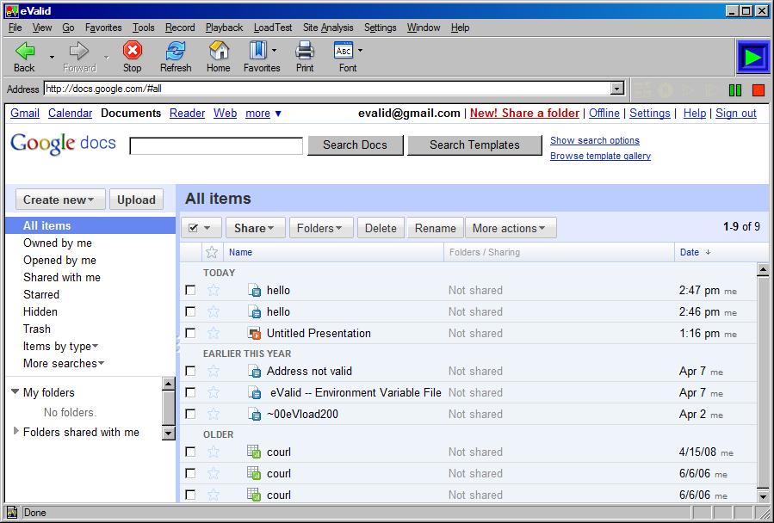This screenshot has height=523, width=774.
Task: Click the Search Docs button
Action: [356, 145]
